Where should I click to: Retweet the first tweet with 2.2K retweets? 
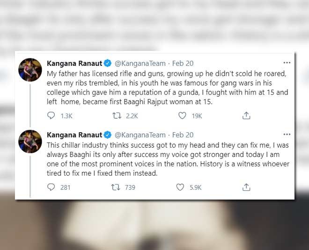pyautogui.click(x=118, y=115)
